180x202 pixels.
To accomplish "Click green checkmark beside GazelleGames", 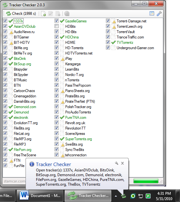I will 62,21.
